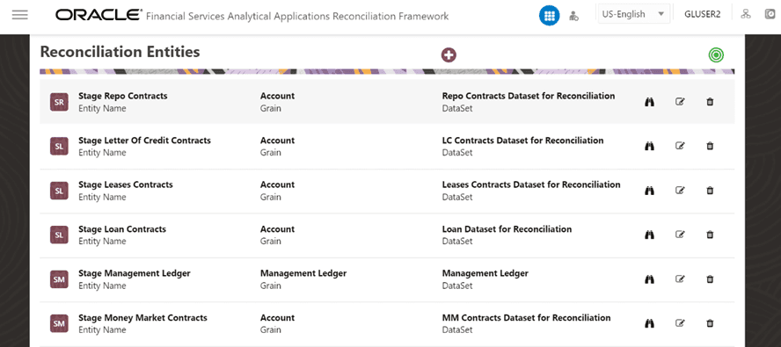Click the hierarchy icon beside GLUSER2
The image size is (781, 347).
tap(745, 14)
